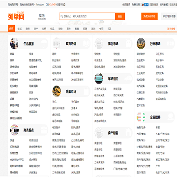Screen dimensions: 177x177
Task: Open the 商务 navigation tab
Action: pos(28,29)
